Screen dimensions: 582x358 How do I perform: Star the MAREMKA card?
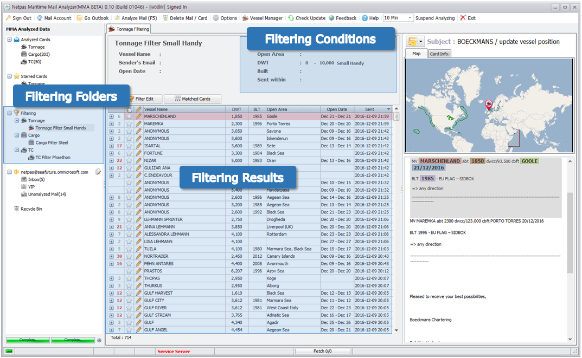coord(129,124)
